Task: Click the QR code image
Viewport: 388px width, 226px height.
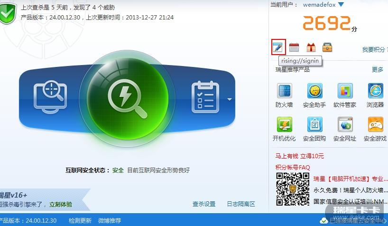Action: click(x=293, y=189)
